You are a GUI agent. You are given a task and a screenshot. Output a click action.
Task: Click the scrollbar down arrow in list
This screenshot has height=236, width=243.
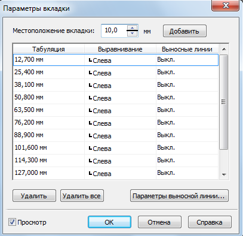tap(224, 174)
